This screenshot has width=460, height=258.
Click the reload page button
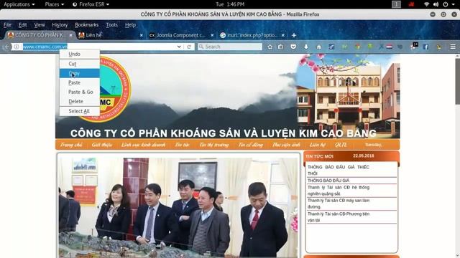point(189,47)
